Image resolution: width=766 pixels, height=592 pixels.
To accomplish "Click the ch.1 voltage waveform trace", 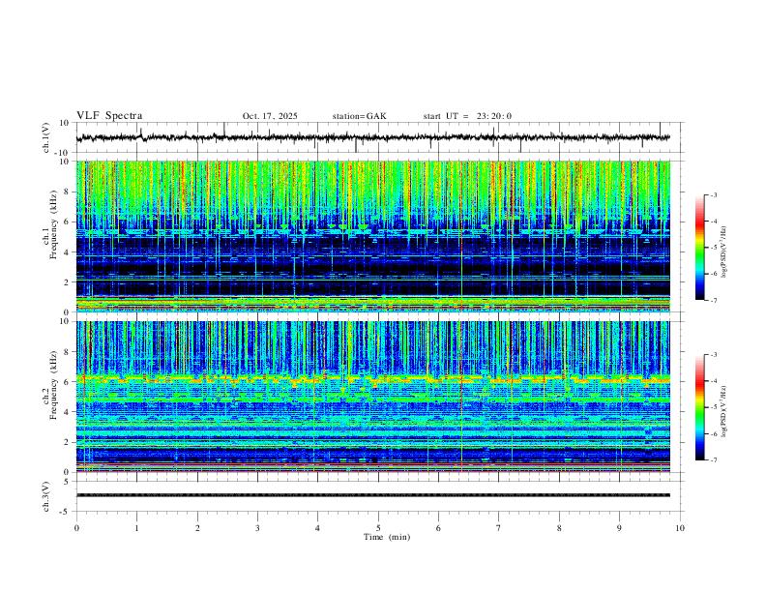I will tap(372, 137).
